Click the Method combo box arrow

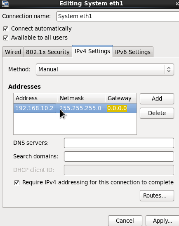[169, 69]
